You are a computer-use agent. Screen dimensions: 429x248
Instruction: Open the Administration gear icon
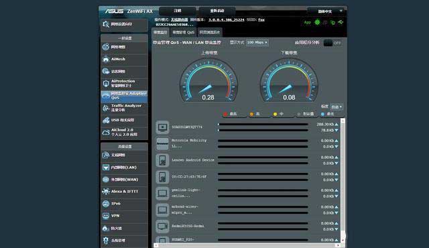point(106,240)
